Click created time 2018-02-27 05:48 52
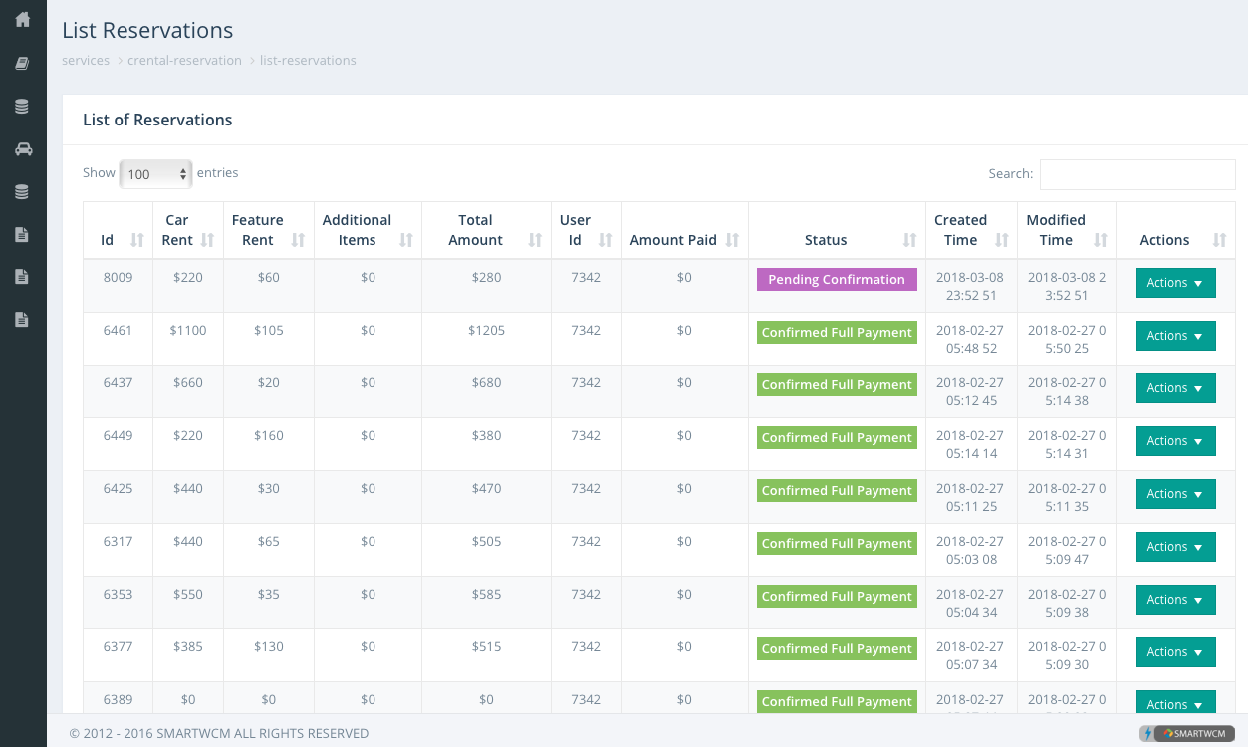The width and height of the screenshot is (1248, 747). tap(971, 340)
